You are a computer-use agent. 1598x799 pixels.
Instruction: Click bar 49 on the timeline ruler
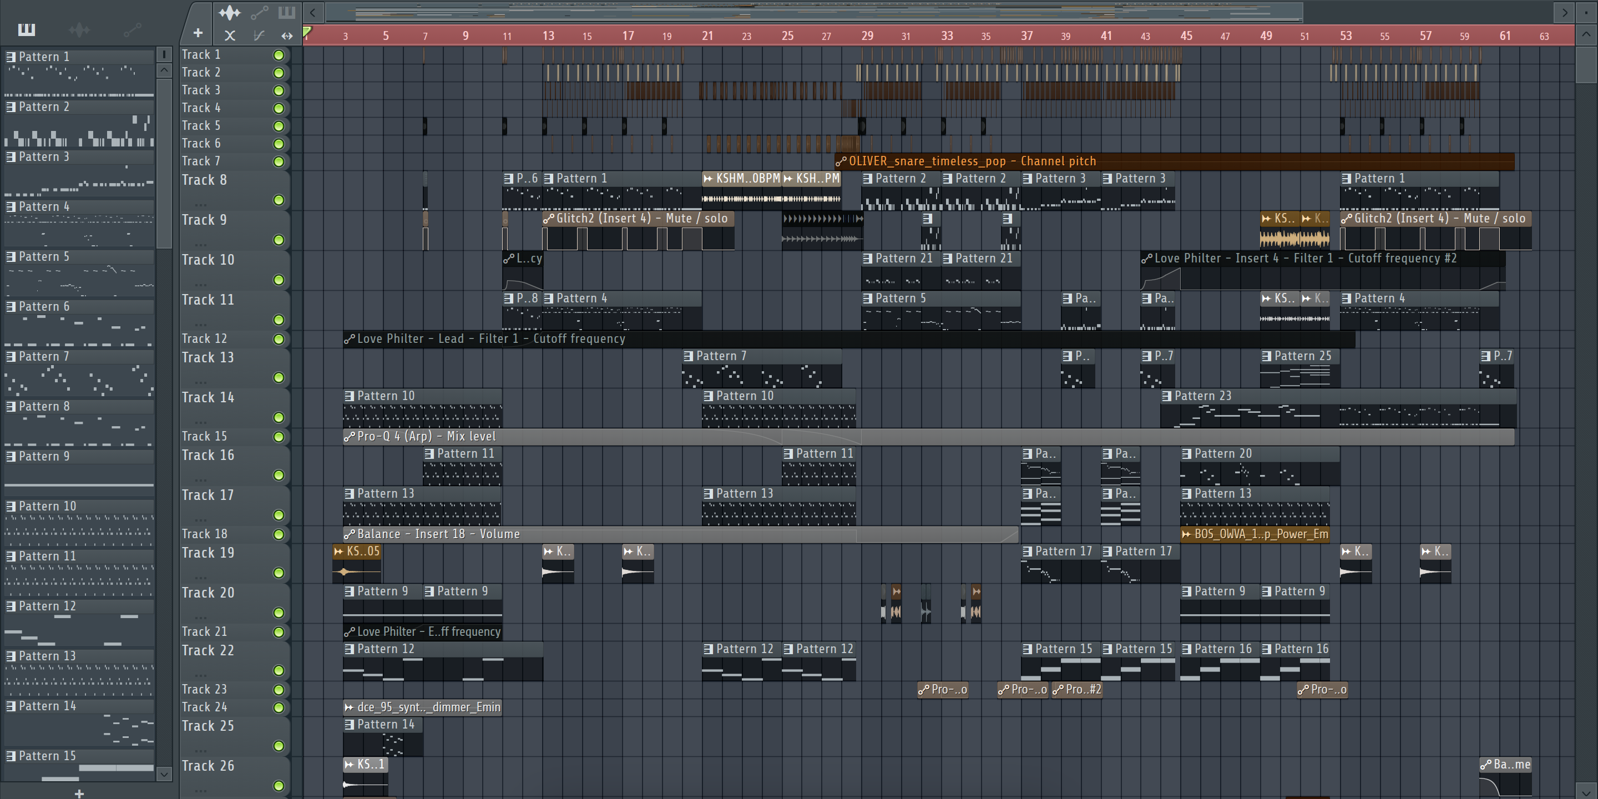(x=1266, y=36)
